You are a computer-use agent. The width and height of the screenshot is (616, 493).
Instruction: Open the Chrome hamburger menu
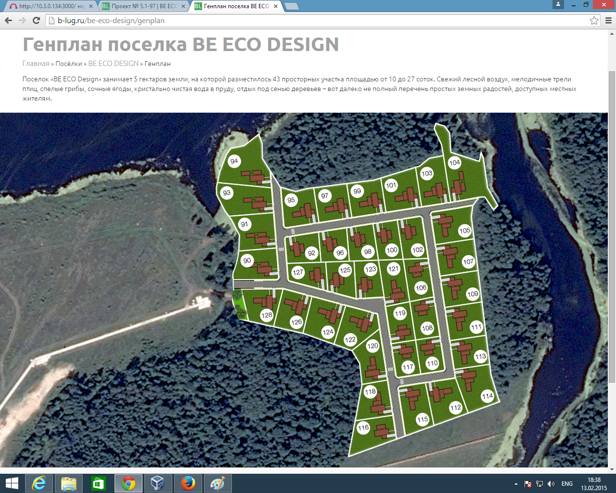pos(608,20)
